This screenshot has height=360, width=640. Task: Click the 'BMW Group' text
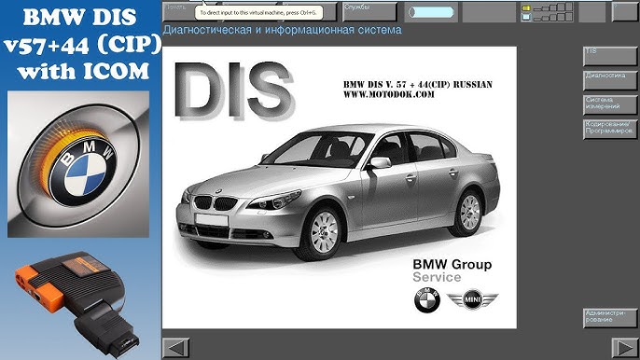click(452, 265)
